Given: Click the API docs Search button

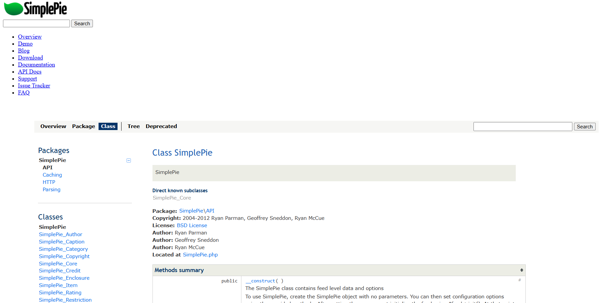Looking at the screenshot, I should coord(584,127).
